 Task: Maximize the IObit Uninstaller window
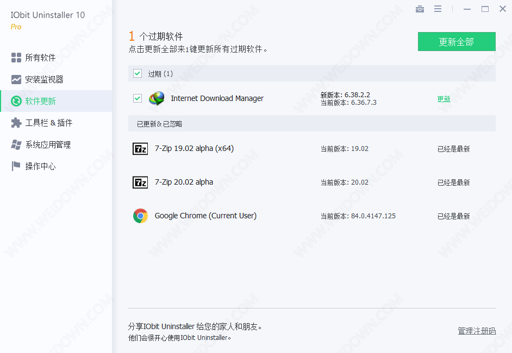point(485,9)
